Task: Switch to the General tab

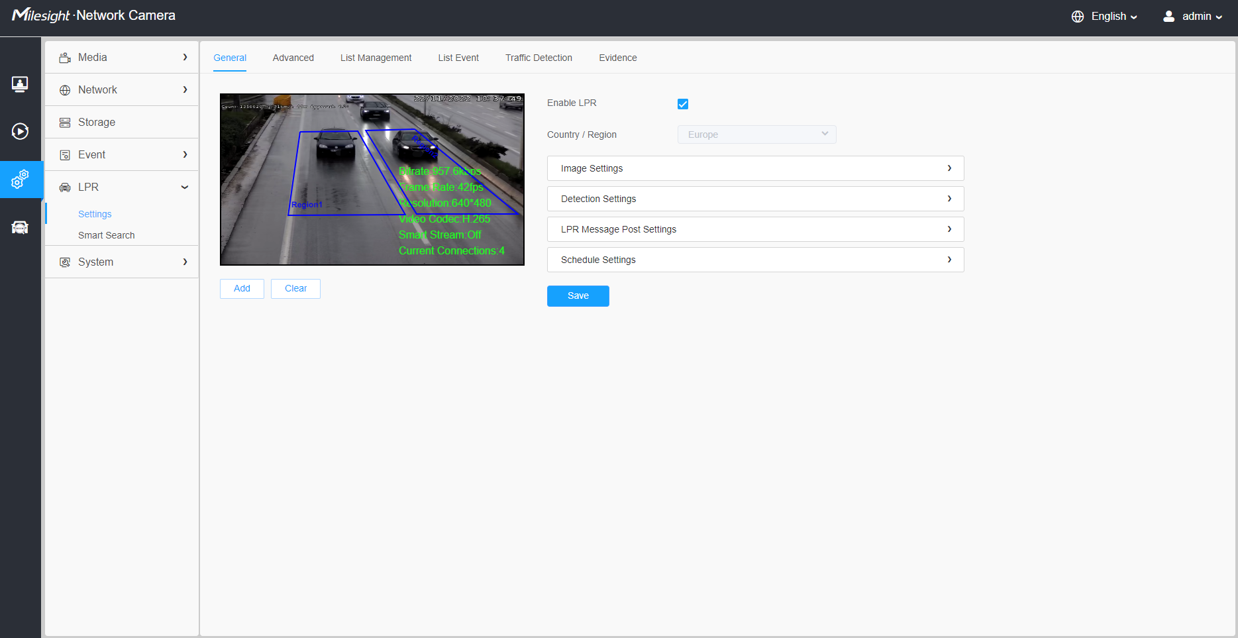Action: pyautogui.click(x=230, y=58)
